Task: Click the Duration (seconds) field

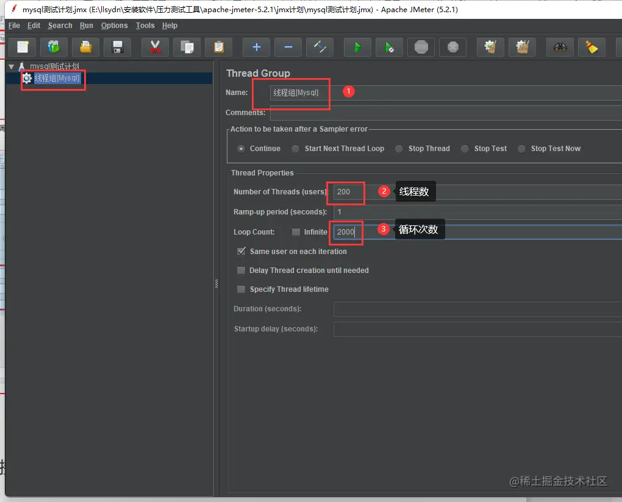Action: [x=477, y=309]
